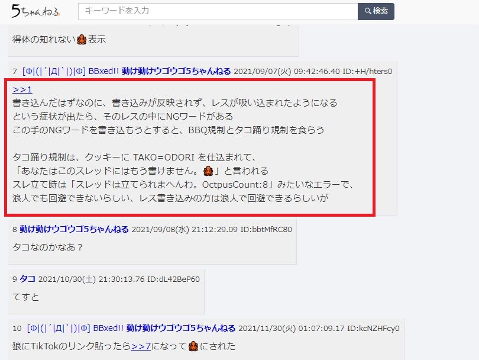
Task: Click octopus emoji in post 7 quote
Action: point(208,171)
